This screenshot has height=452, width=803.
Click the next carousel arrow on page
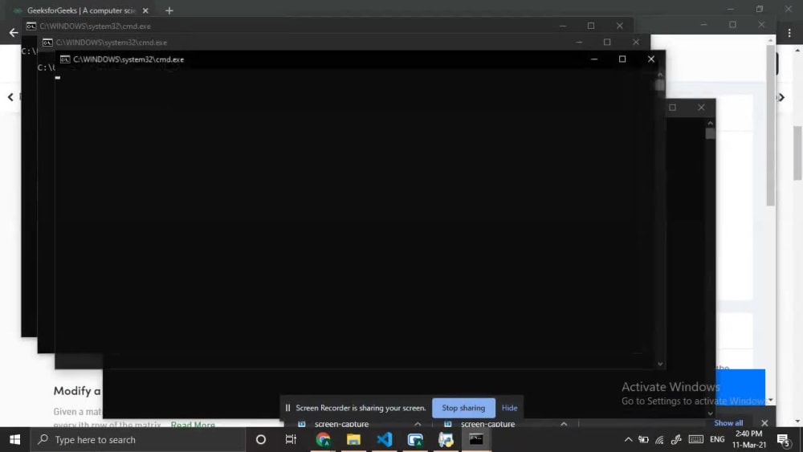click(781, 97)
